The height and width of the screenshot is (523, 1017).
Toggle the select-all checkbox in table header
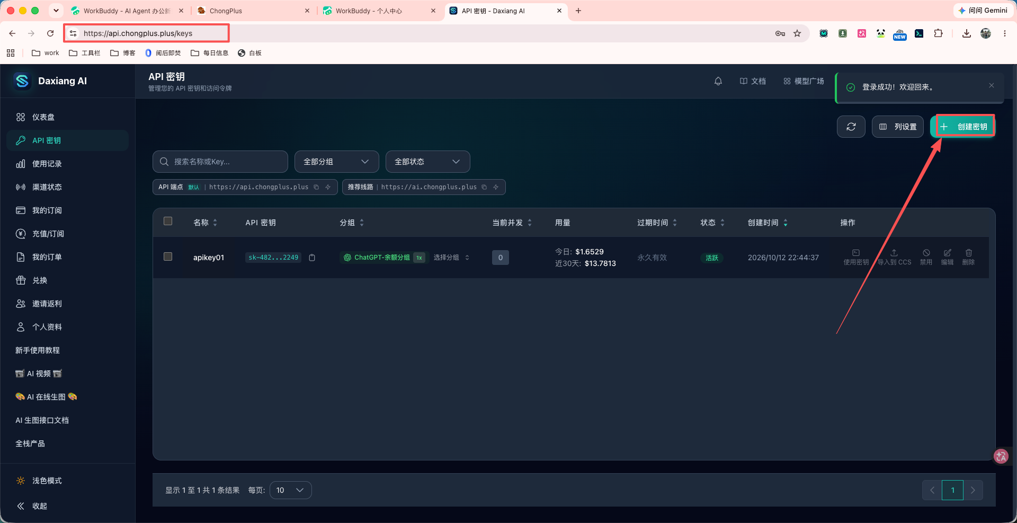click(x=168, y=221)
